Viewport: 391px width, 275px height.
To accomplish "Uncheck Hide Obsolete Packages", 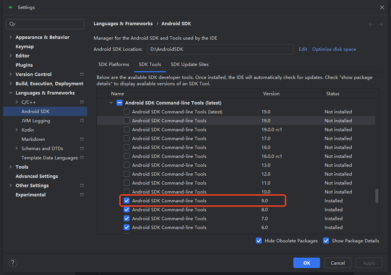I will pyautogui.click(x=259, y=241).
